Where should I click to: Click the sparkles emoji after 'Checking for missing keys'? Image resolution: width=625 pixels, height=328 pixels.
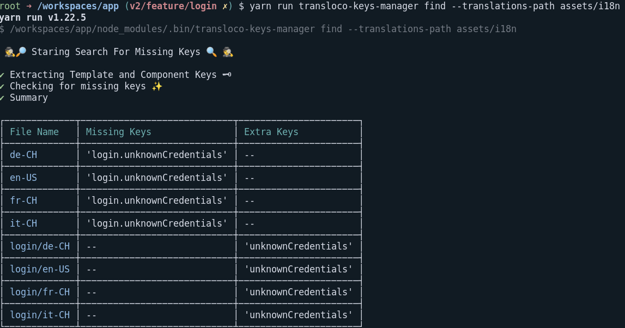coord(157,86)
